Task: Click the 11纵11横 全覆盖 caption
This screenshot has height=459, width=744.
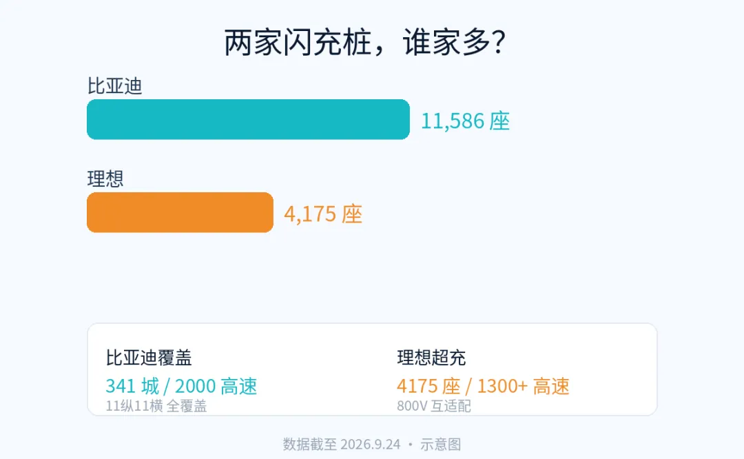Action: (x=156, y=407)
